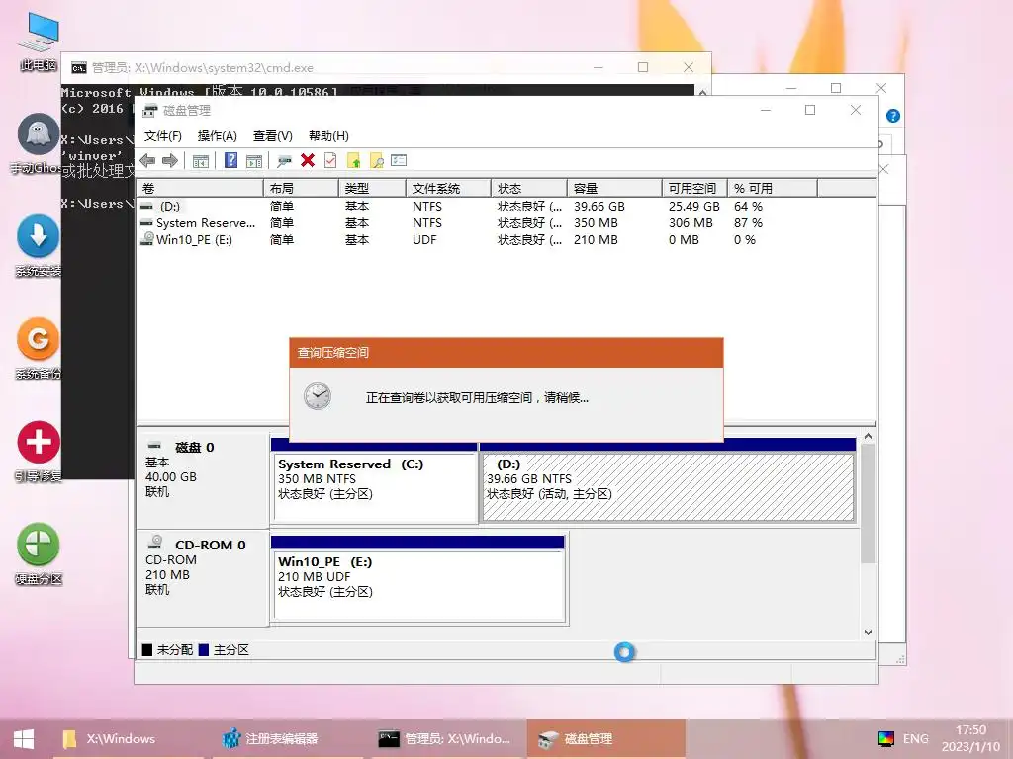Select the Ghost manual tool desktop icon

pos(39,144)
